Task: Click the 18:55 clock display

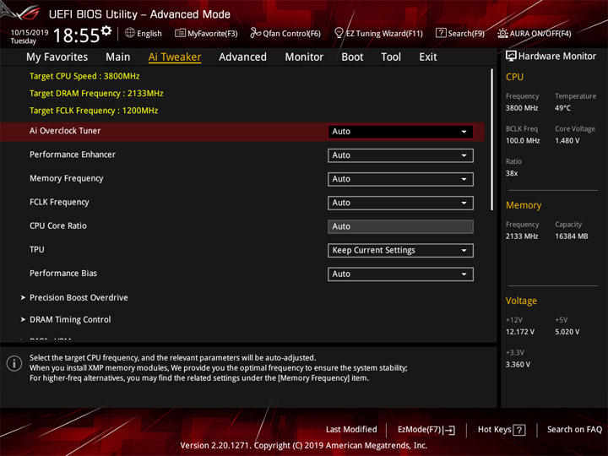Action: (76, 35)
